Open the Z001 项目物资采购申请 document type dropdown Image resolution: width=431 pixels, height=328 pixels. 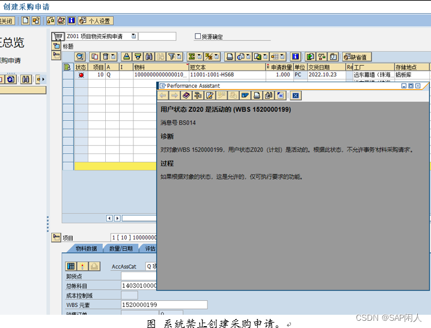133,36
